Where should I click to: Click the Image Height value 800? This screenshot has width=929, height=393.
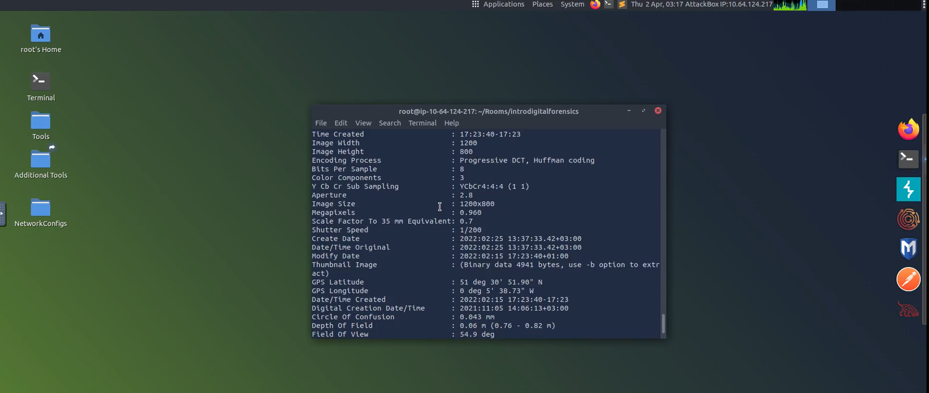[x=466, y=152]
